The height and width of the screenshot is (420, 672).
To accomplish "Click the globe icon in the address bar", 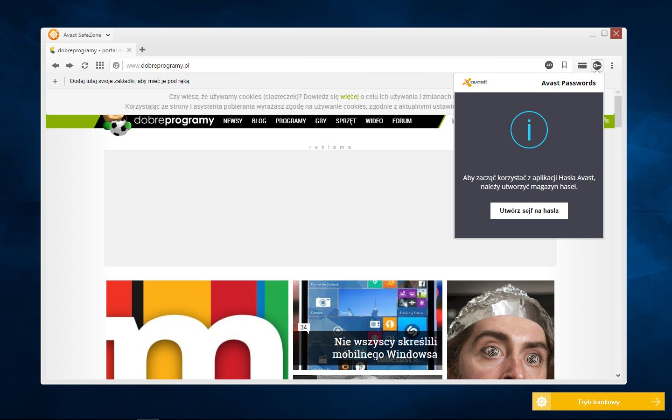I will (116, 65).
